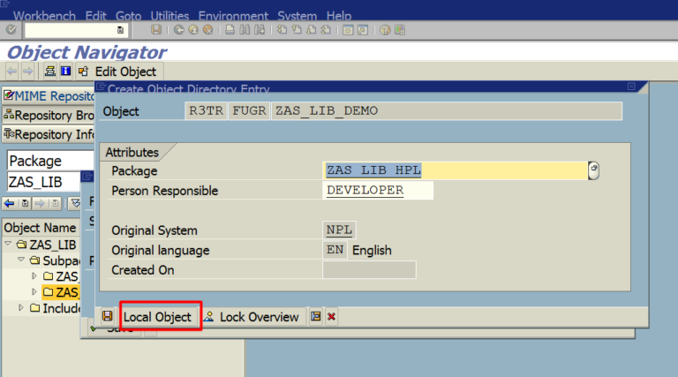
Task: Select the ZAS_LIB root folder in tree
Action: (46, 245)
